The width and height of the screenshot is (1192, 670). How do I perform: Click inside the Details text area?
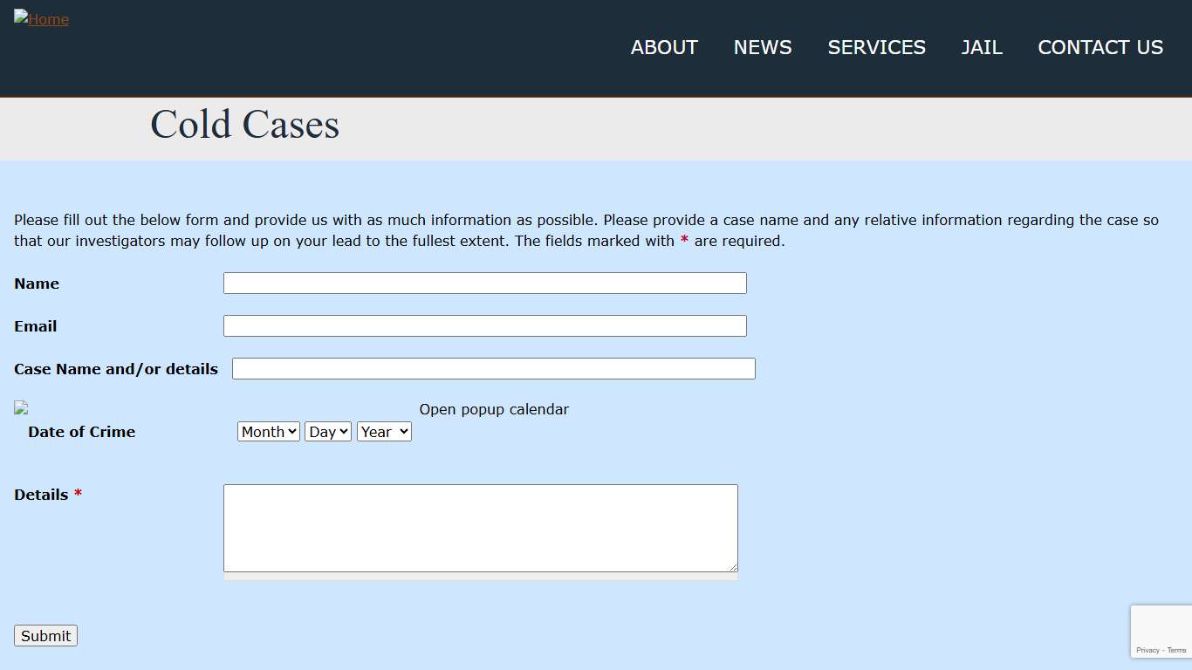480,528
